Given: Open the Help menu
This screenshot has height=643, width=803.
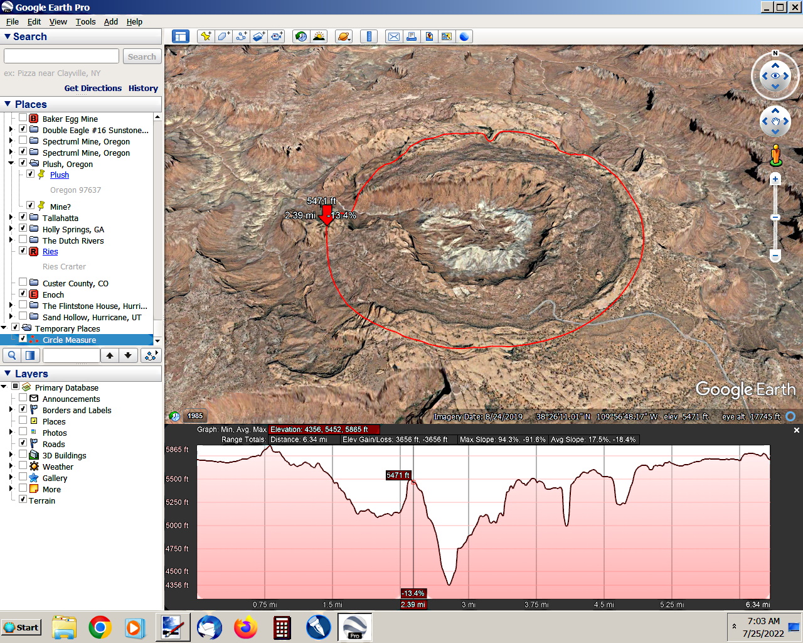Looking at the screenshot, I should pyautogui.click(x=134, y=21).
